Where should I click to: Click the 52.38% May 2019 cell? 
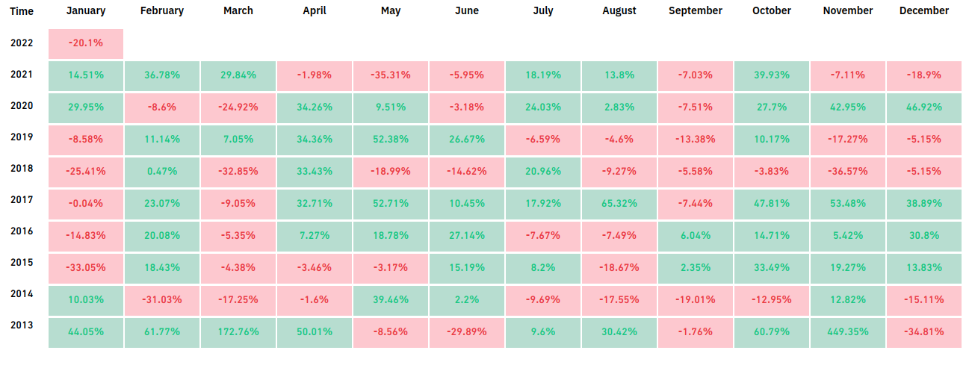tap(391, 140)
